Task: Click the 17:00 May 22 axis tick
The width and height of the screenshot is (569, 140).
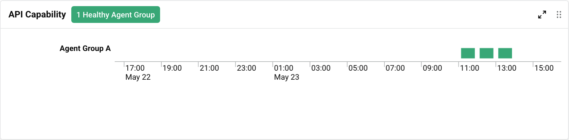Action: [x=138, y=73]
